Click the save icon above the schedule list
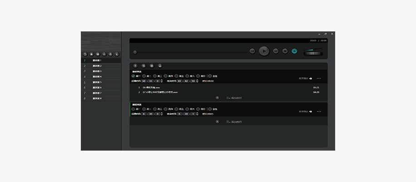416x182 pixels. (151, 66)
